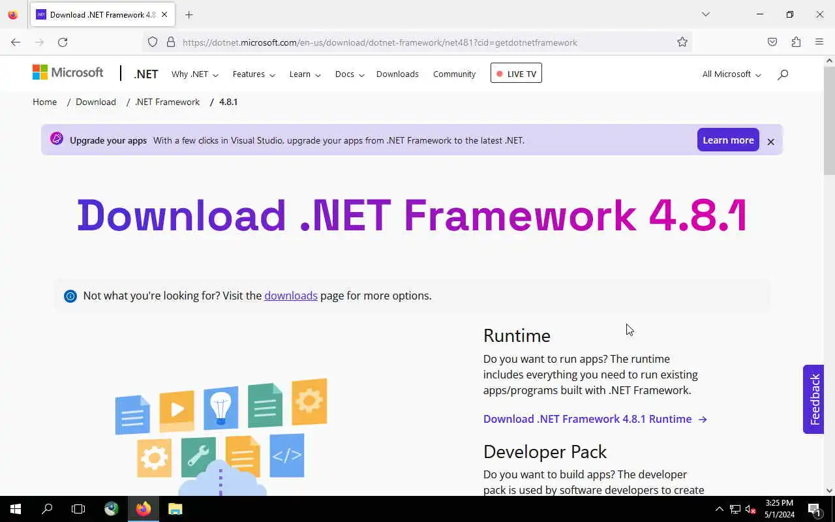This screenshot has width=835, height=522.
Task: Open the Windows Start menu
Action: coord(16,509)
